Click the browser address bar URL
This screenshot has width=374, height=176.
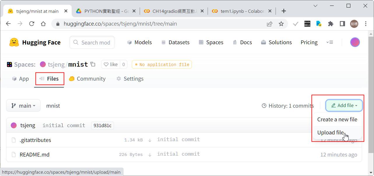pos(120,24)
